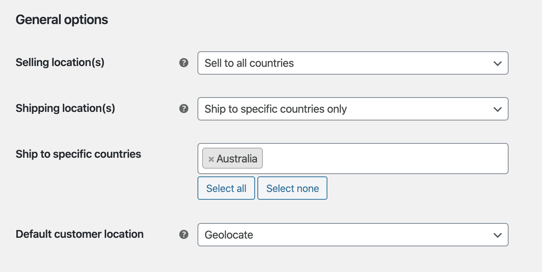Open the "Ship to specific countries only" dropdown
This screenshot has height=272, width=542.
[352, 109]
